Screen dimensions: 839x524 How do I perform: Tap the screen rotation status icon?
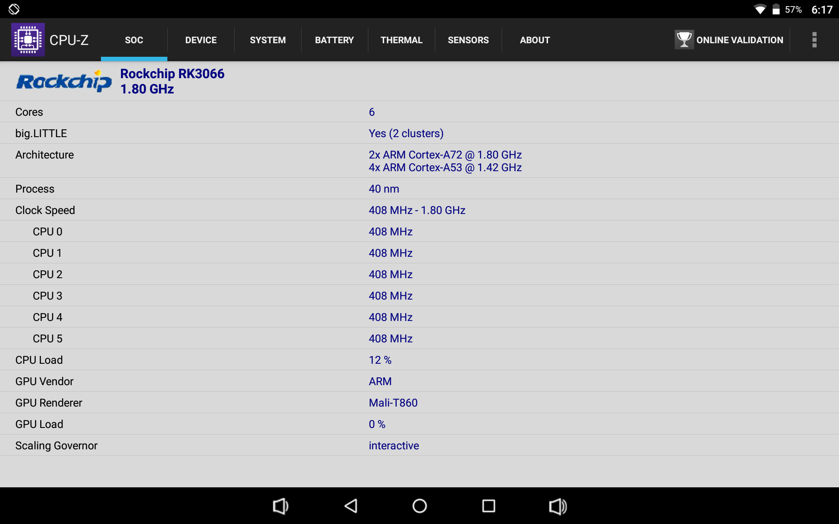(x=14, y=9)
